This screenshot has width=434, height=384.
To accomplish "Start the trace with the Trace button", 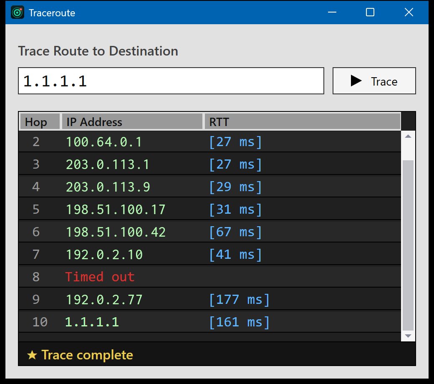I will coord(374,81).
